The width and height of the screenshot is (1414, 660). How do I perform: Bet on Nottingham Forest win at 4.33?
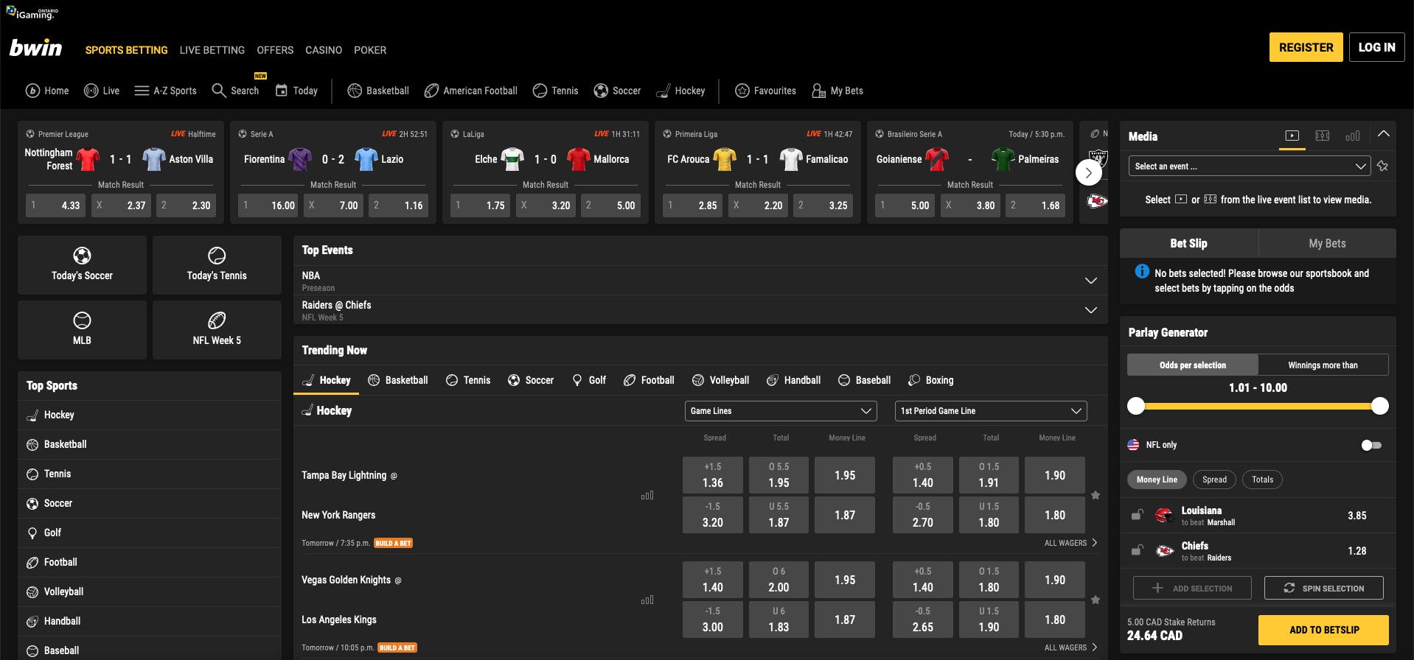(55, 206)
